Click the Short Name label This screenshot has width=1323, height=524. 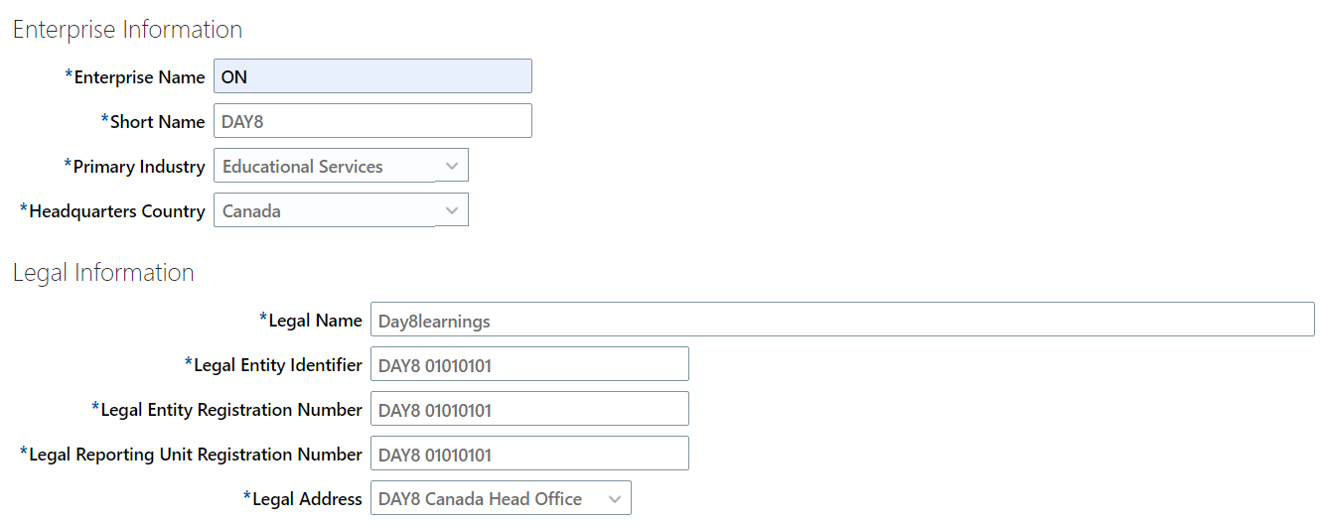tap(157, 122)
